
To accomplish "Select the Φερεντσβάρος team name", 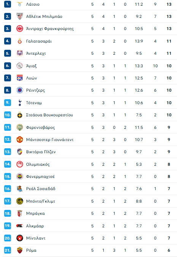I will coord(40,127).
